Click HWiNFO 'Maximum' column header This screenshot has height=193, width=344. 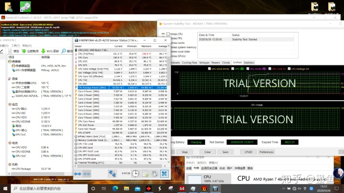146,46
